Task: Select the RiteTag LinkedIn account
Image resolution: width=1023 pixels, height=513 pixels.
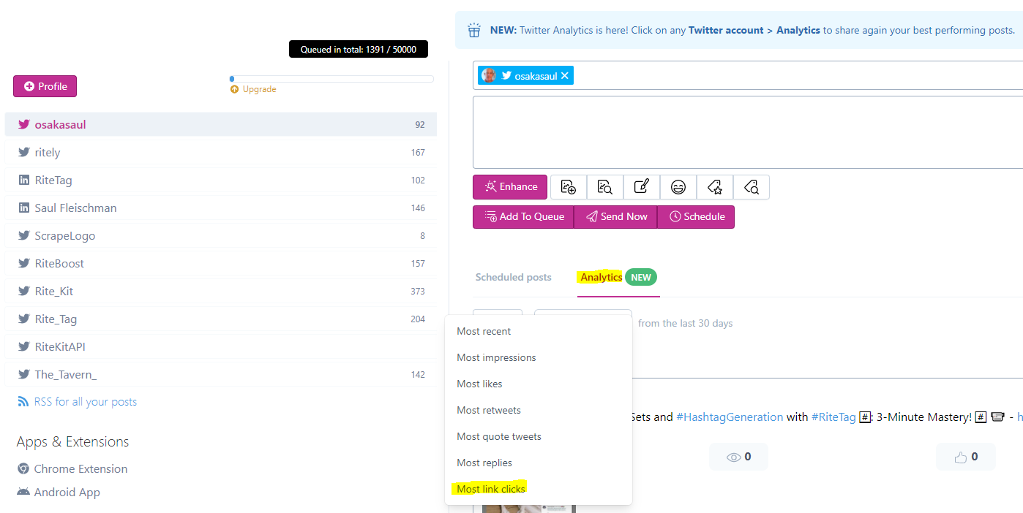Action: 221,180
